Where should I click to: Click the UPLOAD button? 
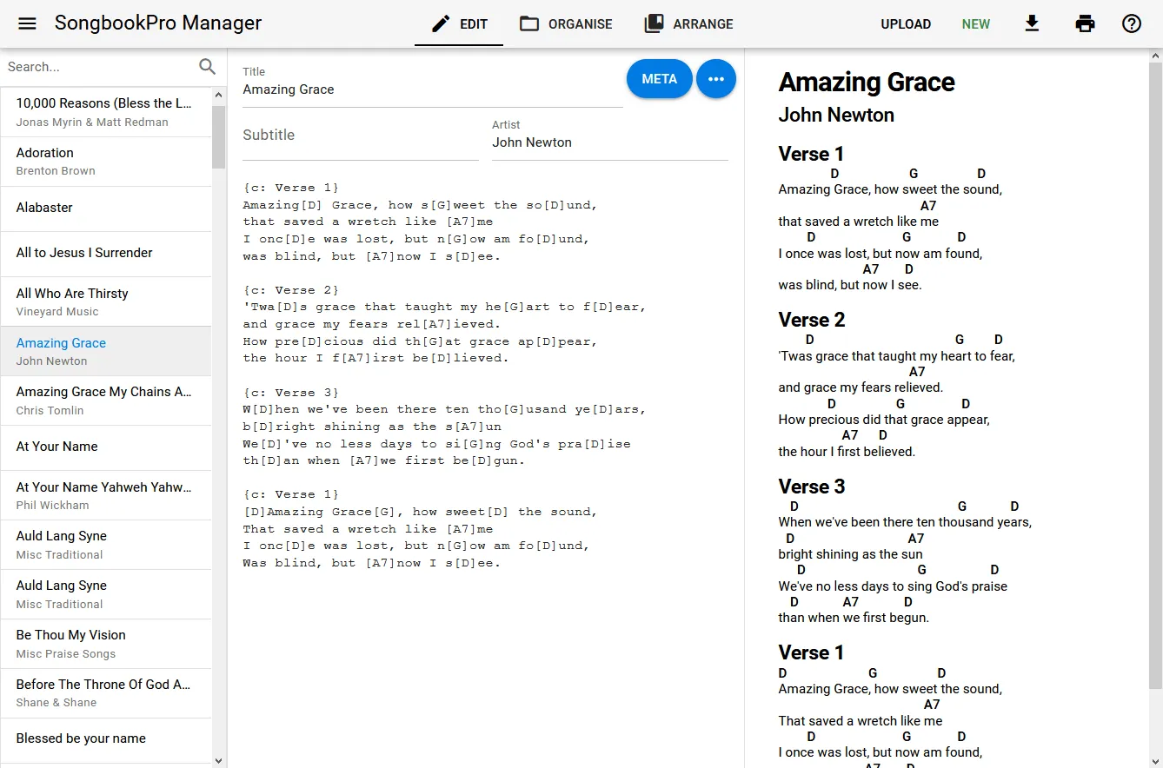pos(906,24)
